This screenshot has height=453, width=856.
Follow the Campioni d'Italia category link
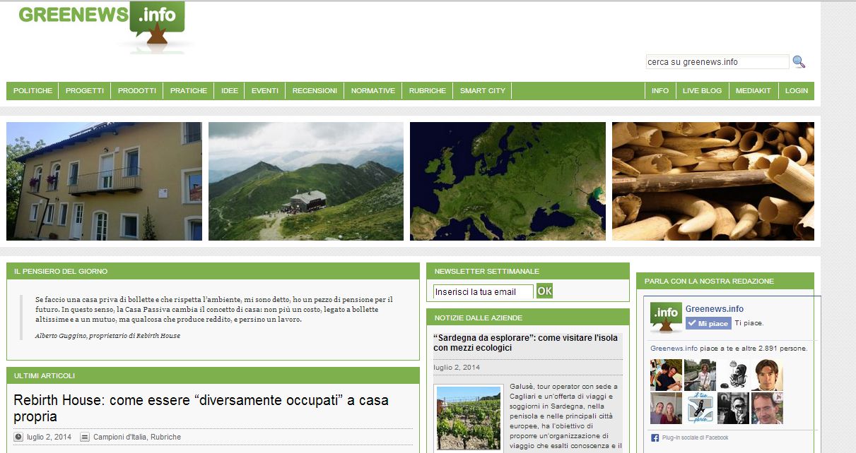coord(120,437)
